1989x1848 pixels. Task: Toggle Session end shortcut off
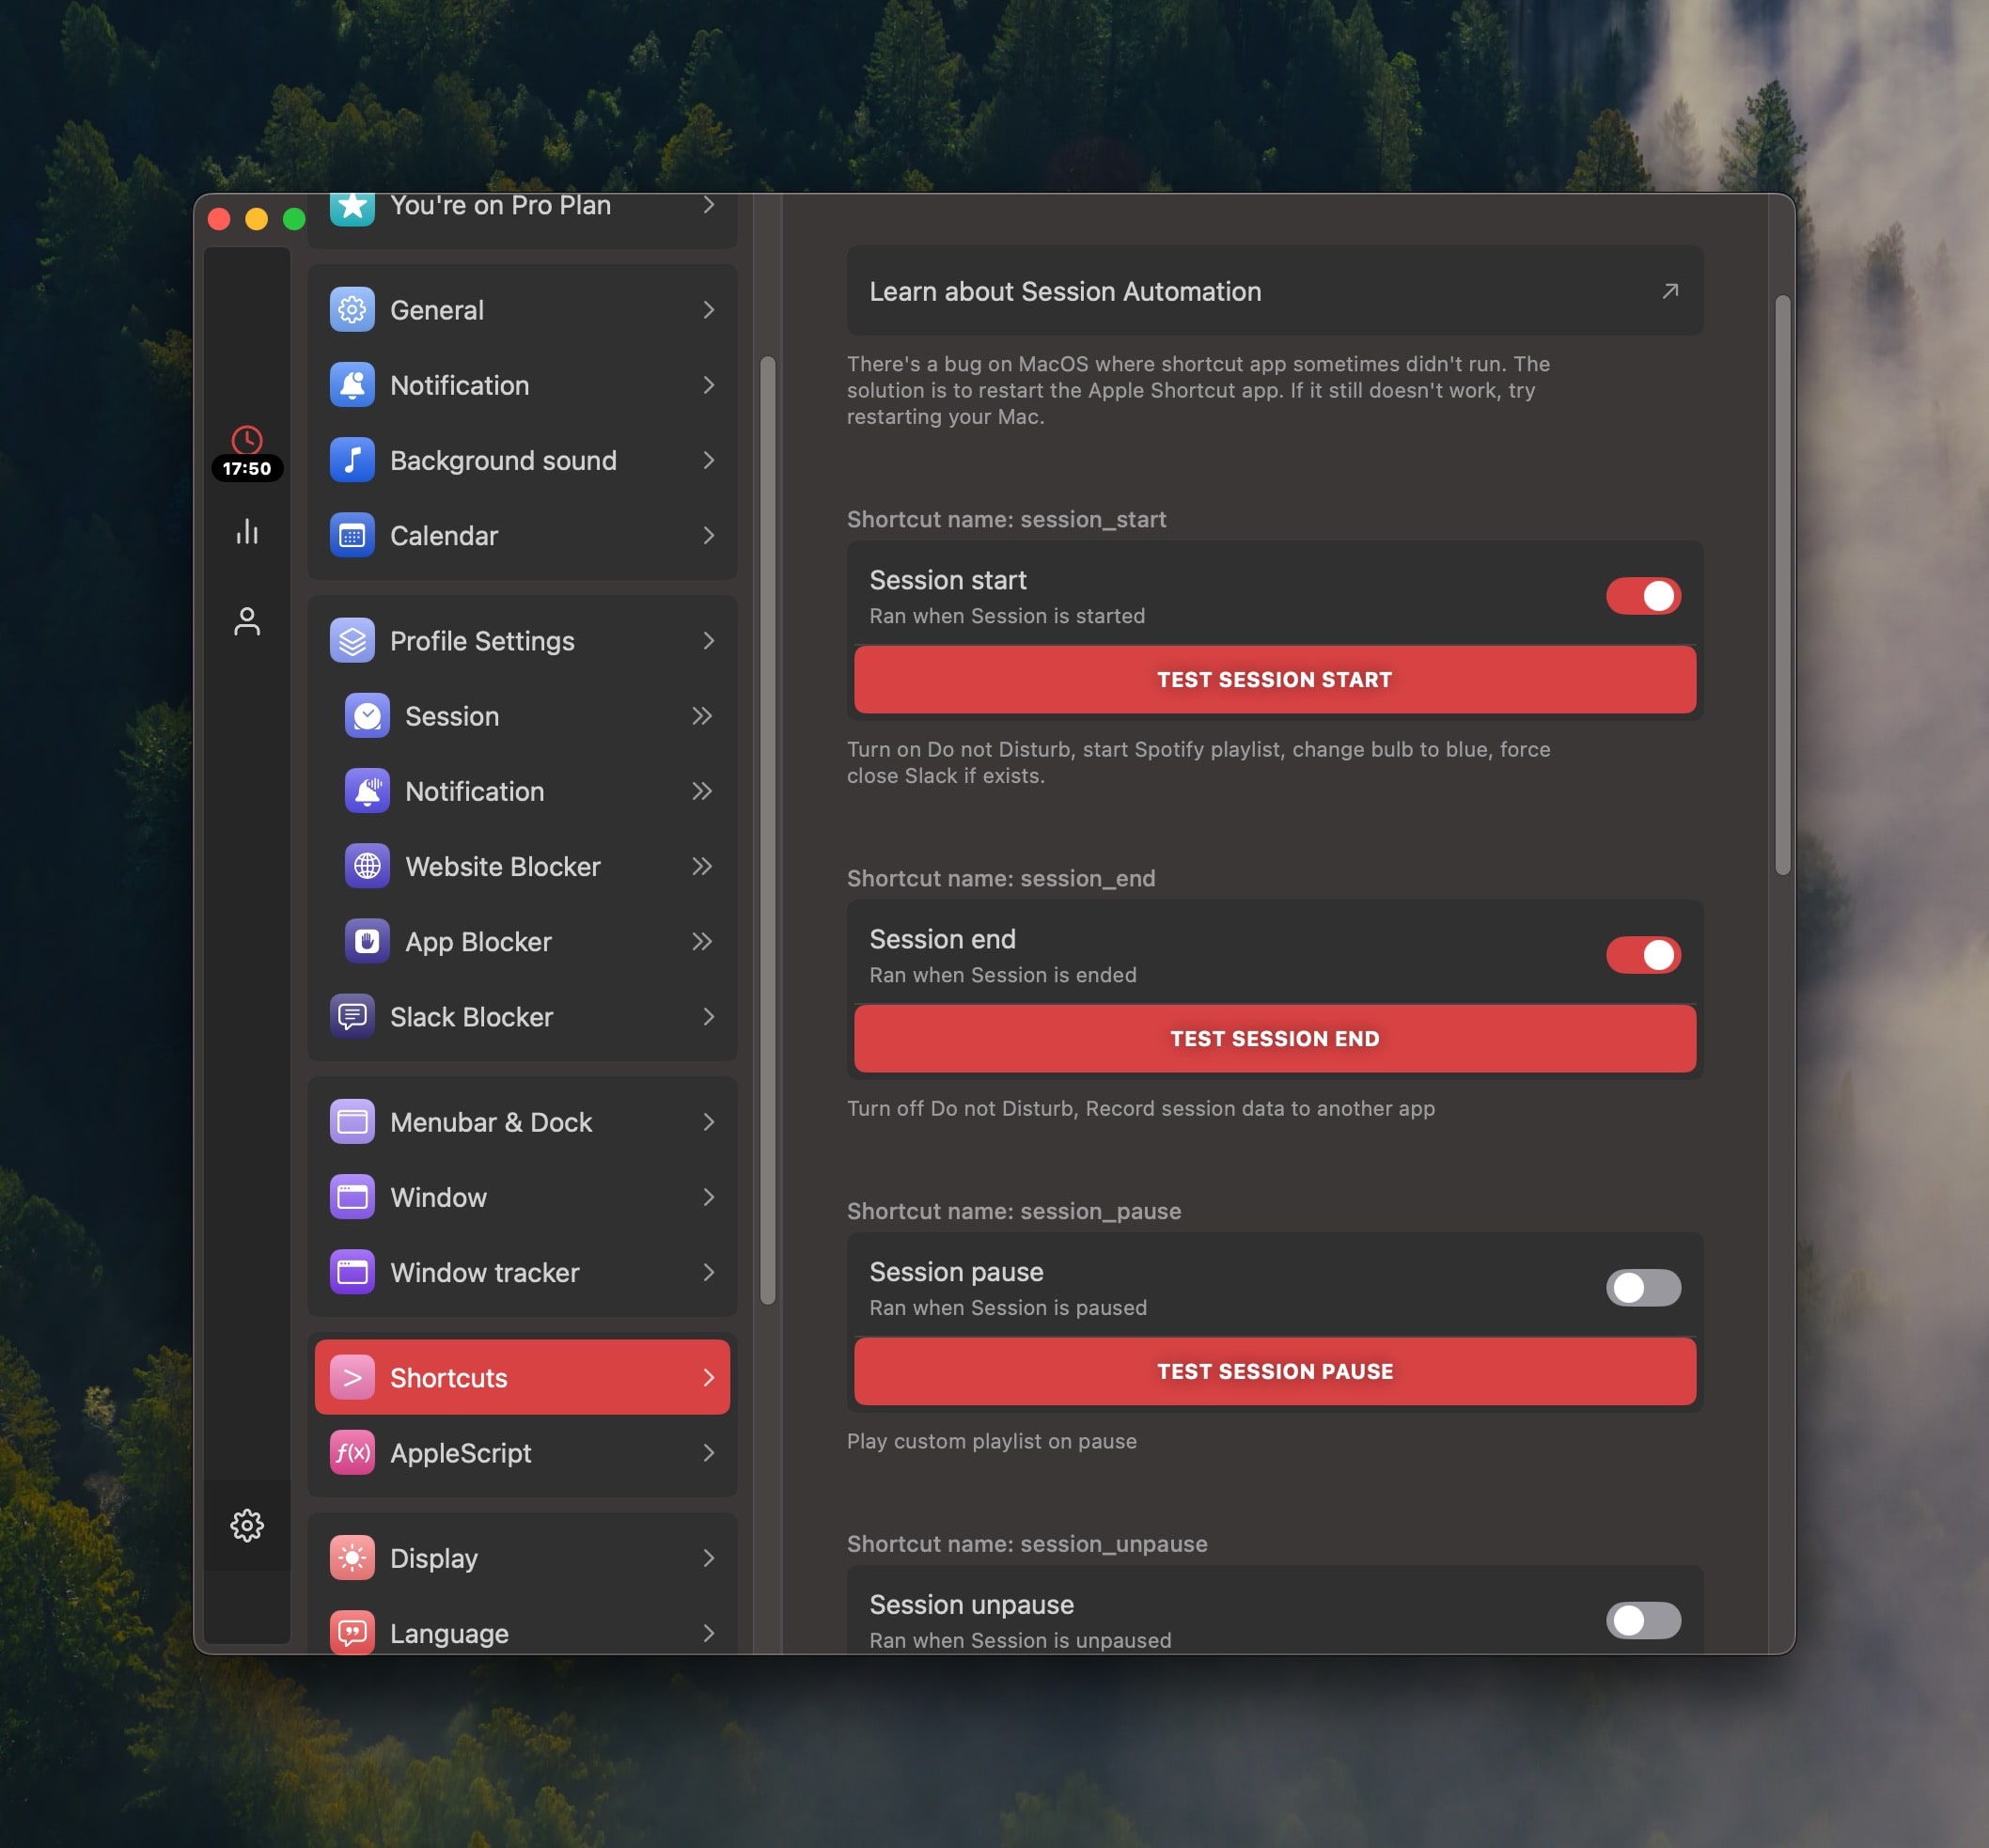pos(1641,953)
